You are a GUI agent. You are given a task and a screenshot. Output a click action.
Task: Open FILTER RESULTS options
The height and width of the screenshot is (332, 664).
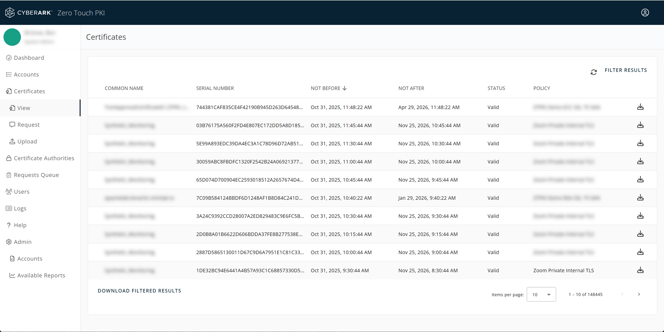[625, 70]
